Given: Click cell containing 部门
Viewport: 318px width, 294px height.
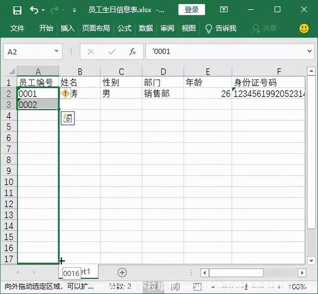Looking at the screenshot, I should point(163,82).
